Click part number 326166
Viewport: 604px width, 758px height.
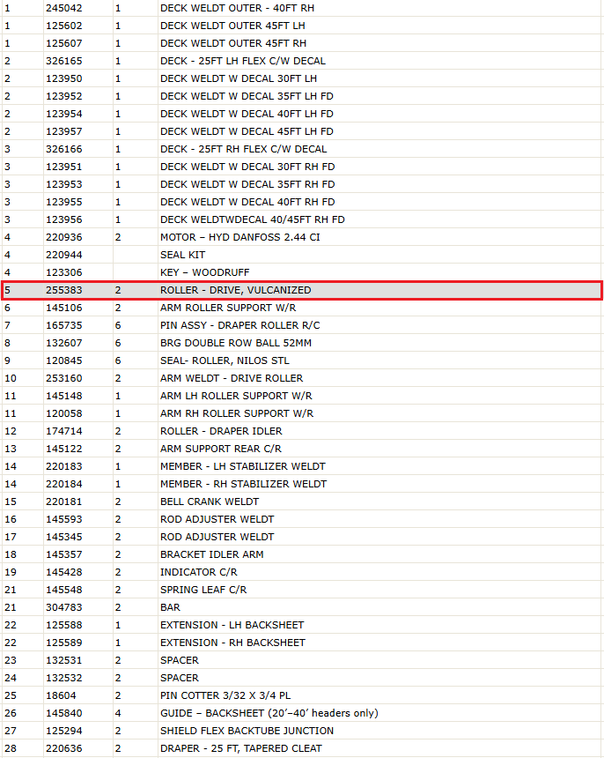(x=63, y=149)
